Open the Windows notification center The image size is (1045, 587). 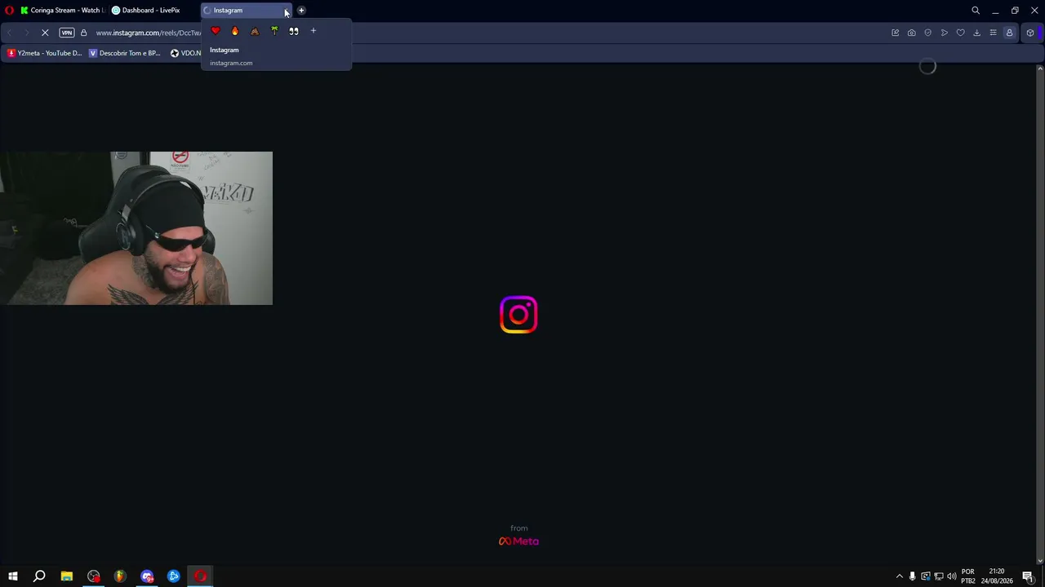[1028, 576]
